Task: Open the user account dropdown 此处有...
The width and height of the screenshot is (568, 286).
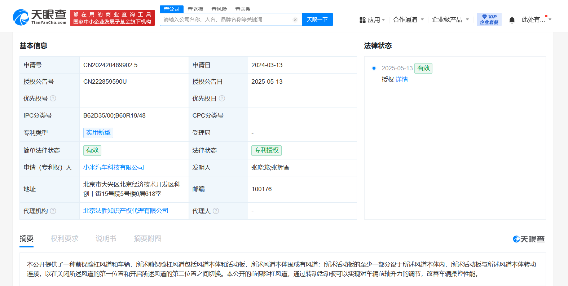Action: tap(536, 19)
